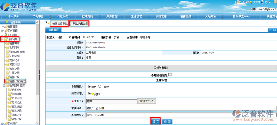Click the sidebar vertical scrollbar down arrow

click(37, 123)
